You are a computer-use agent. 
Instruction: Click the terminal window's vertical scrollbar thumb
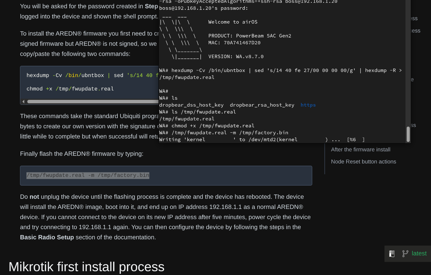click(408, 135)
